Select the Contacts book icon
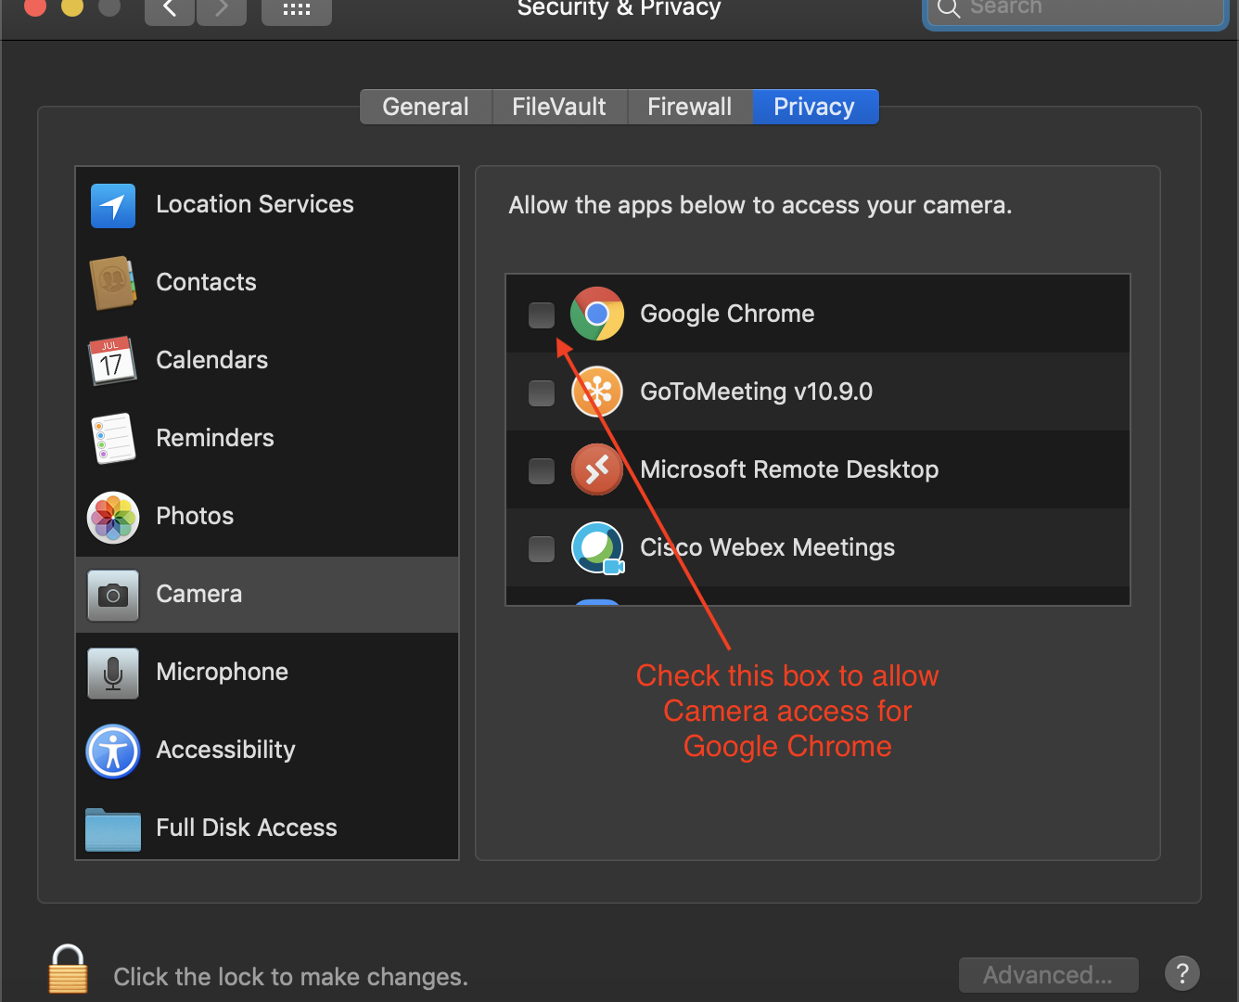The width and height of the screenshot is (1239, 1002). (x=113, y=283)
